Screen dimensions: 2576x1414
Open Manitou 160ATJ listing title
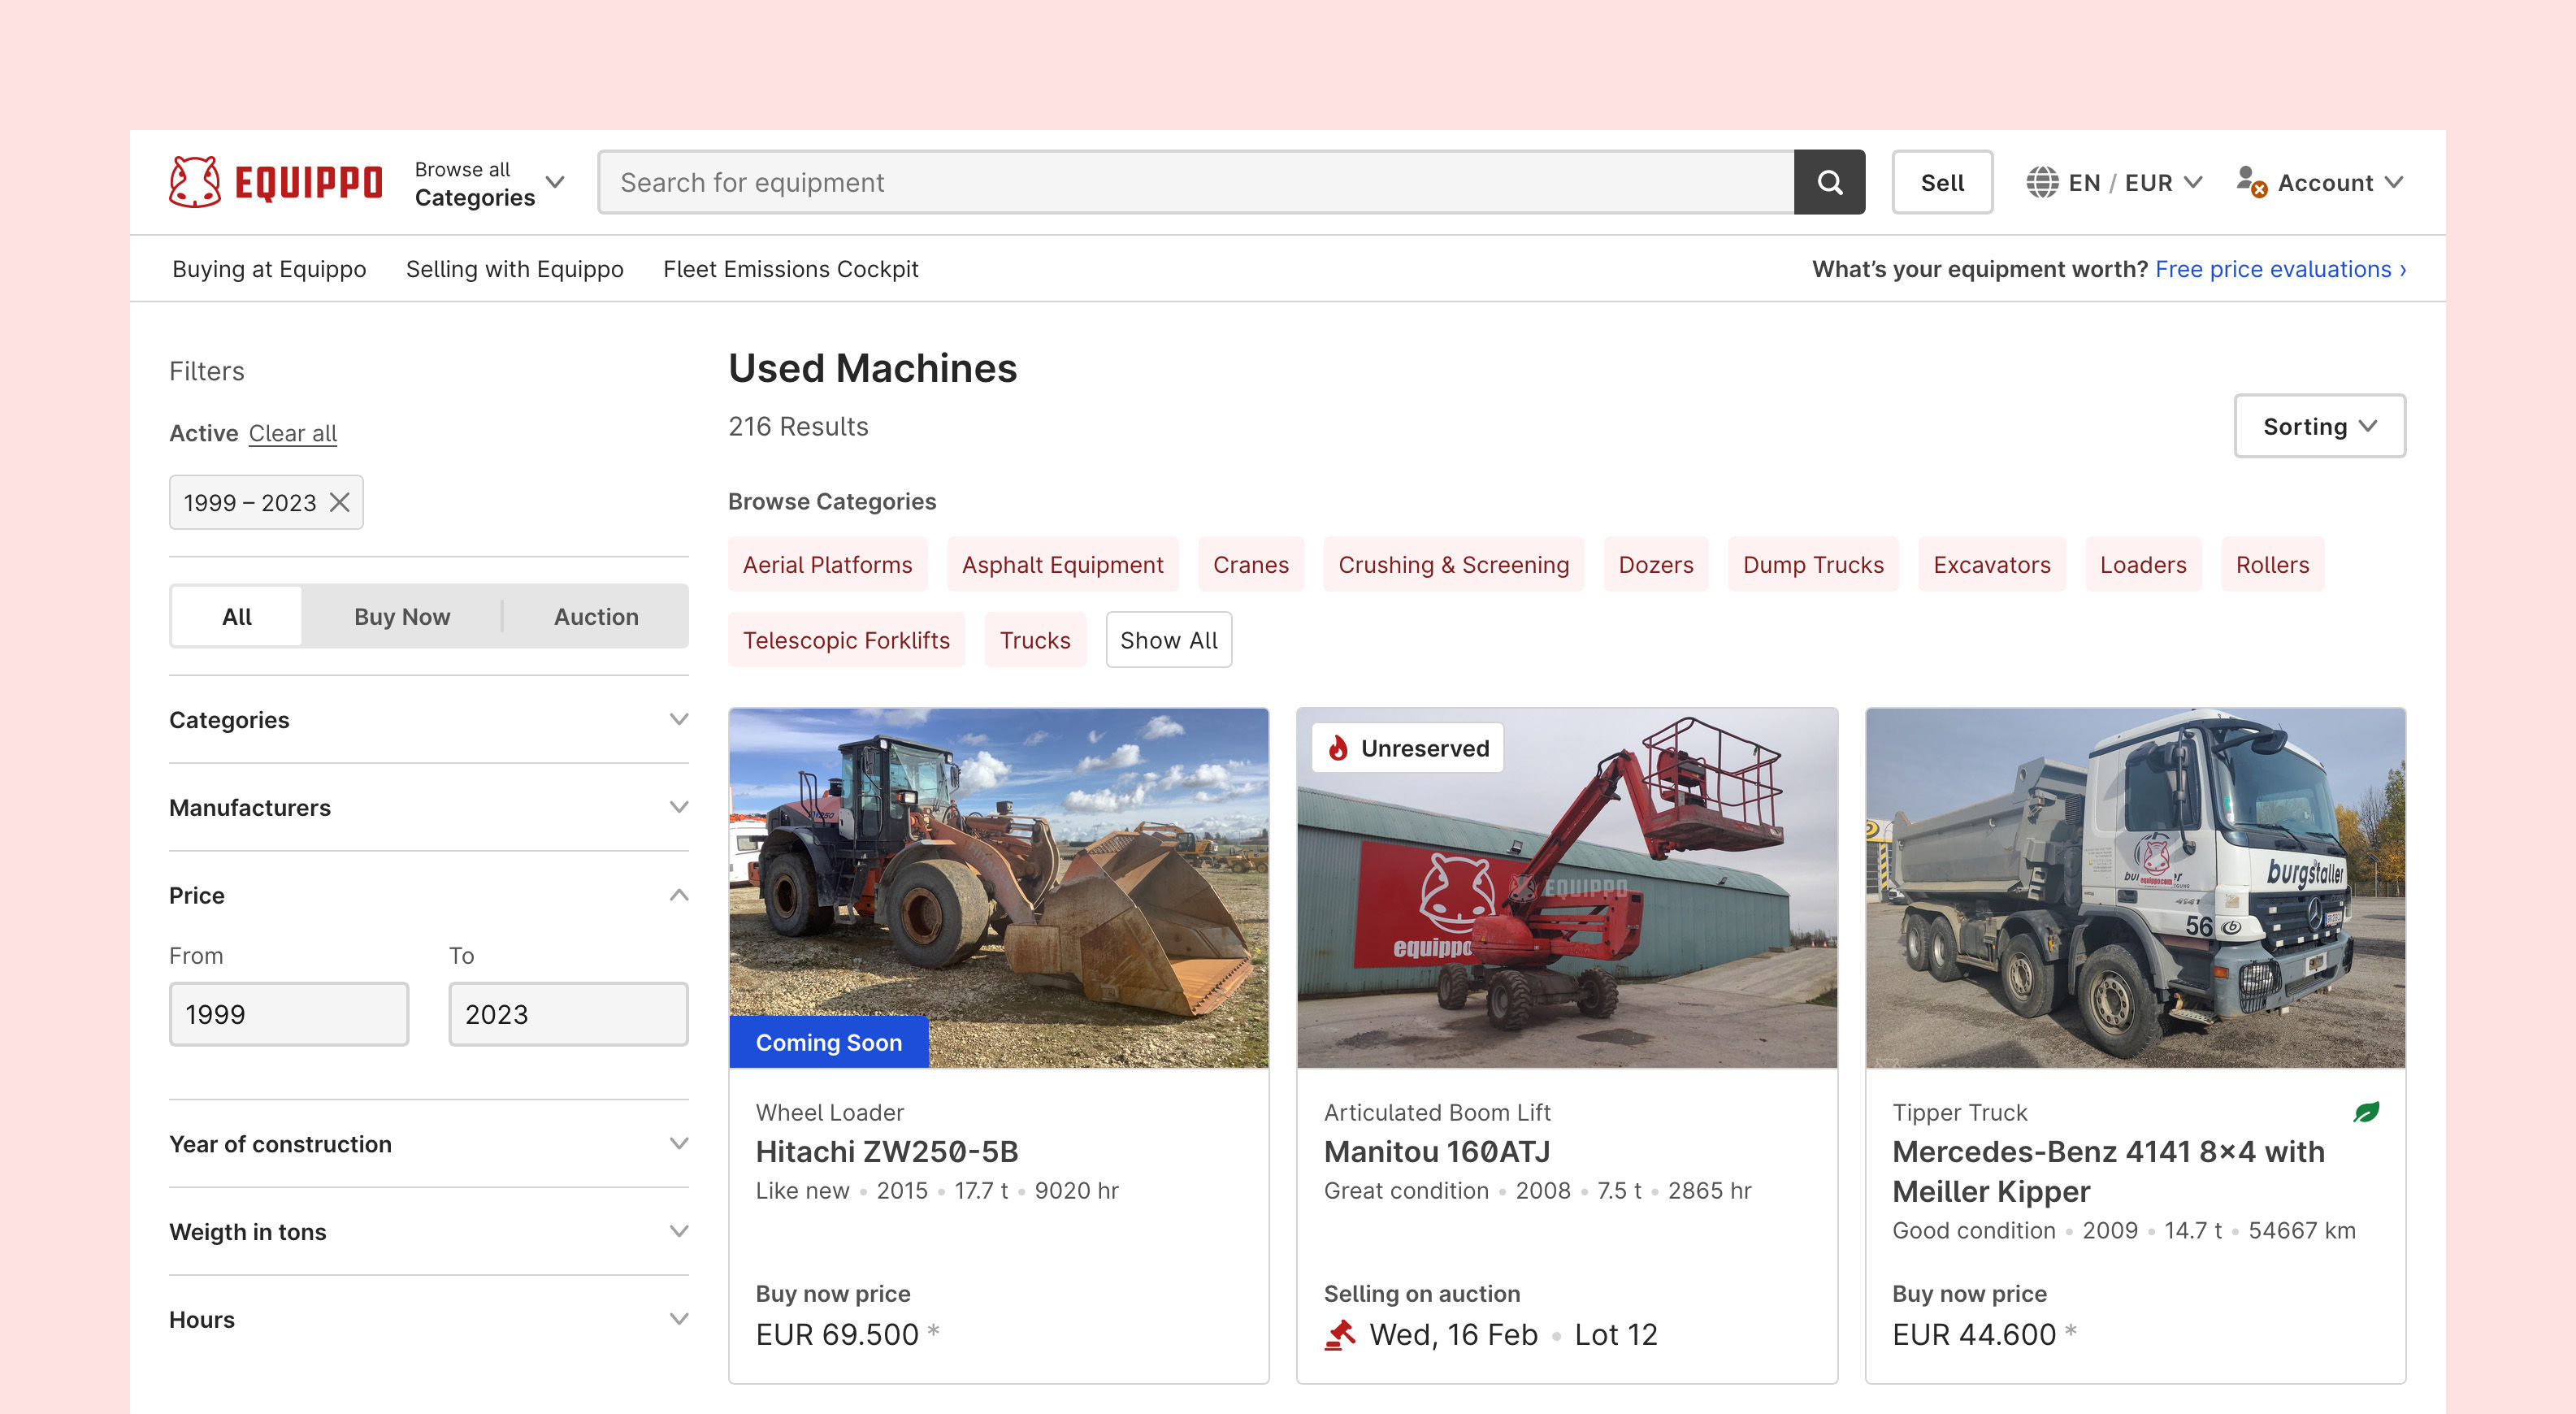pyautogui.click(x=1437, y=1152)
